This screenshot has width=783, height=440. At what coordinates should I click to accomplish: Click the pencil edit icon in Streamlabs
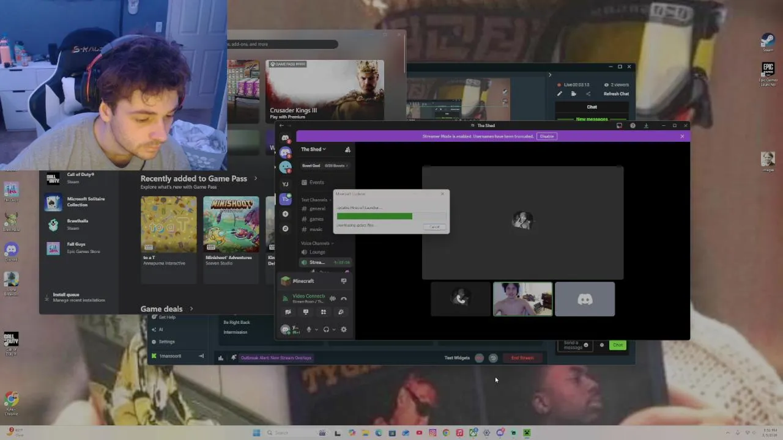(x=559, y=94)
